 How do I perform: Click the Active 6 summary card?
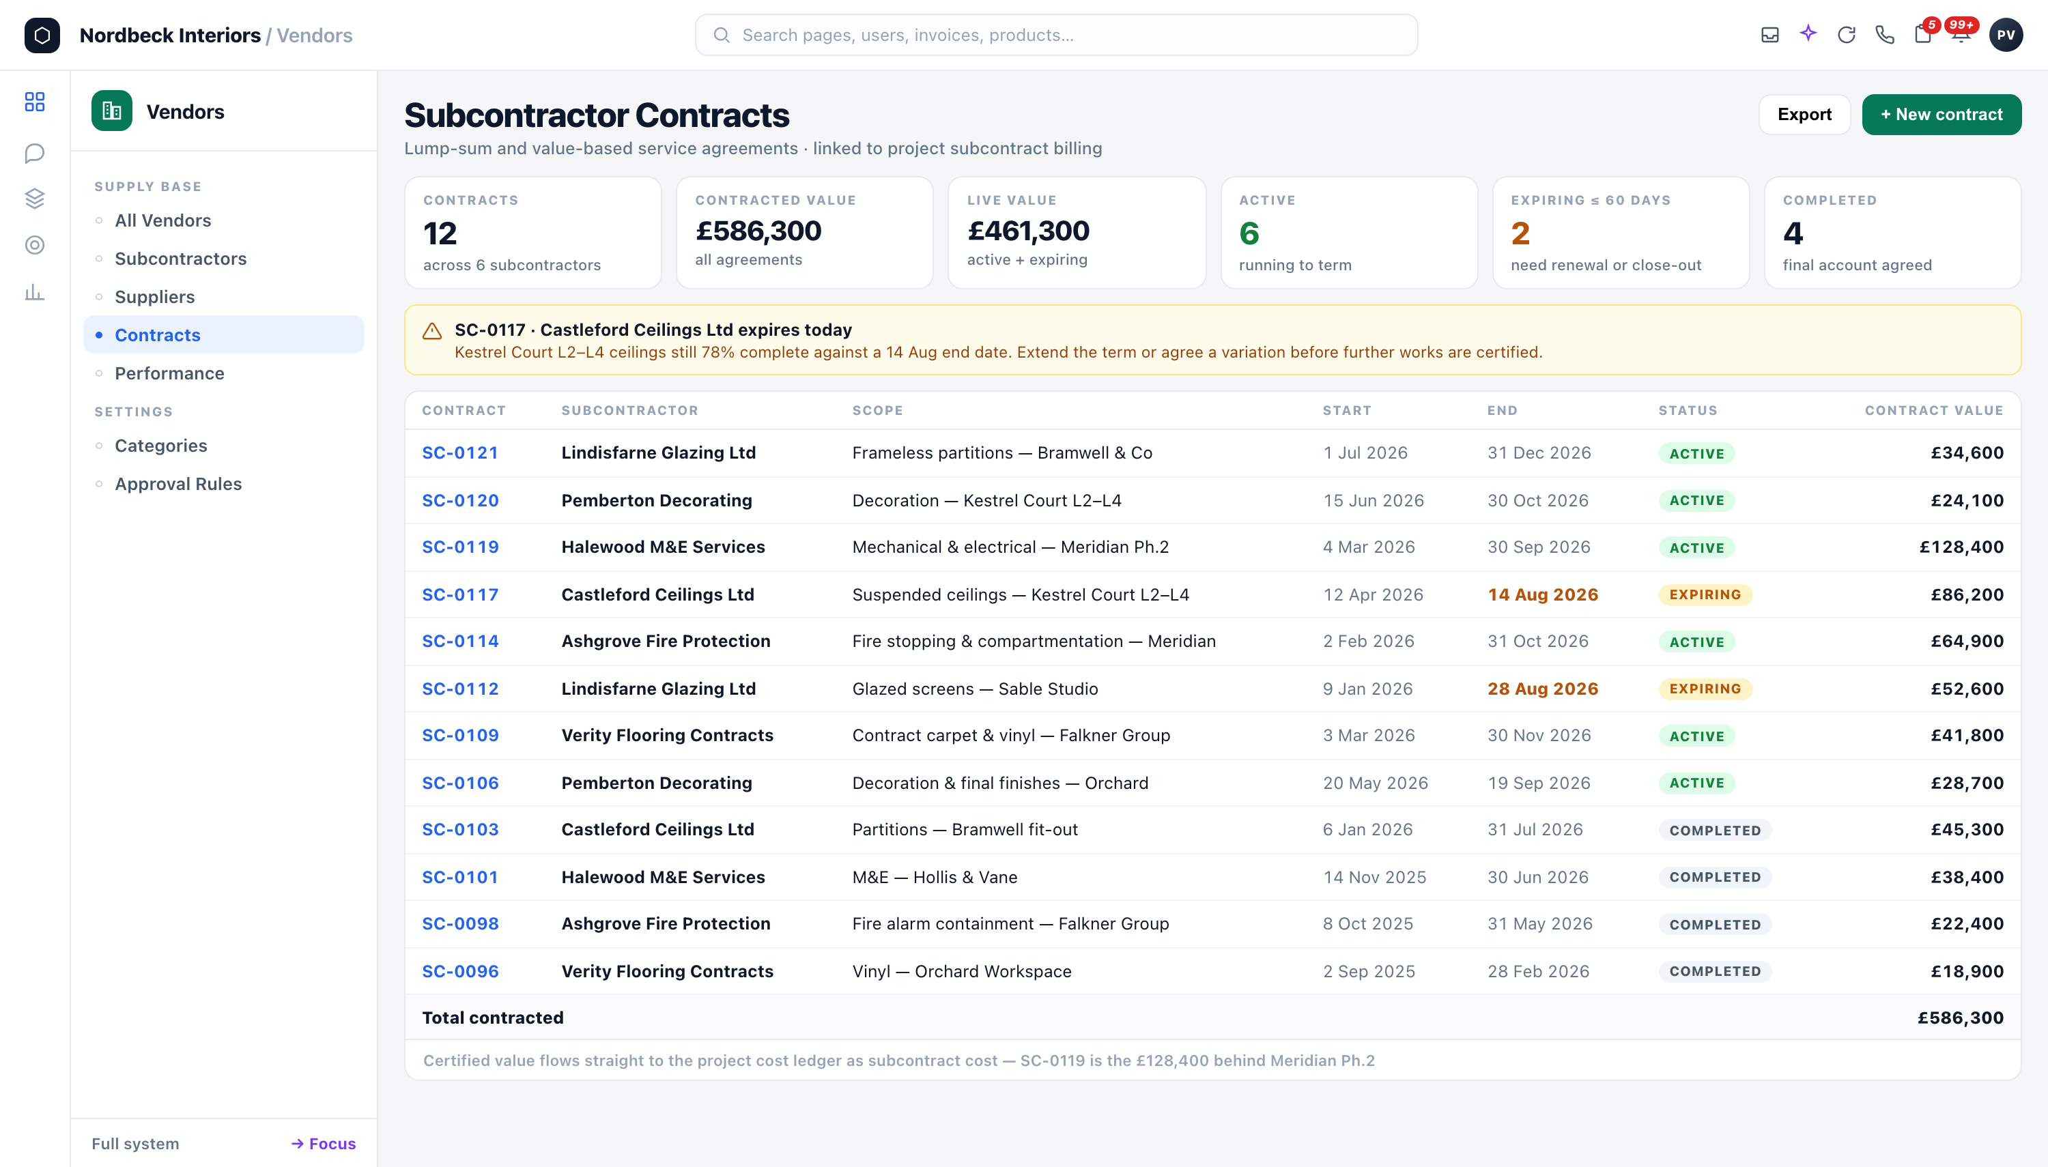(1349, 233)
